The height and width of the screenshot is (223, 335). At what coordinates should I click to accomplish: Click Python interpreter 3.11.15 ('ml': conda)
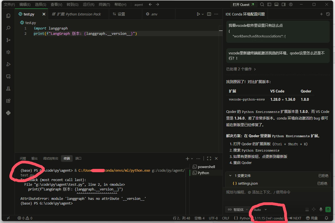pos(269,218)
